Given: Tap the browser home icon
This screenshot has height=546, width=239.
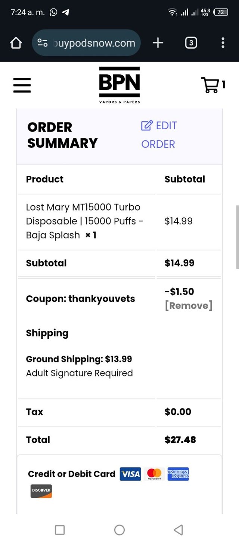Looking at the screenshot, I should (16, 43).
